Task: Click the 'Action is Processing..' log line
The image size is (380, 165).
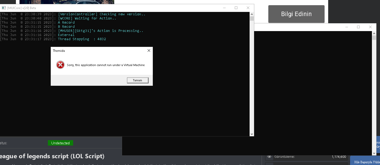Action: pyautogui.click(x=72, y=31)
